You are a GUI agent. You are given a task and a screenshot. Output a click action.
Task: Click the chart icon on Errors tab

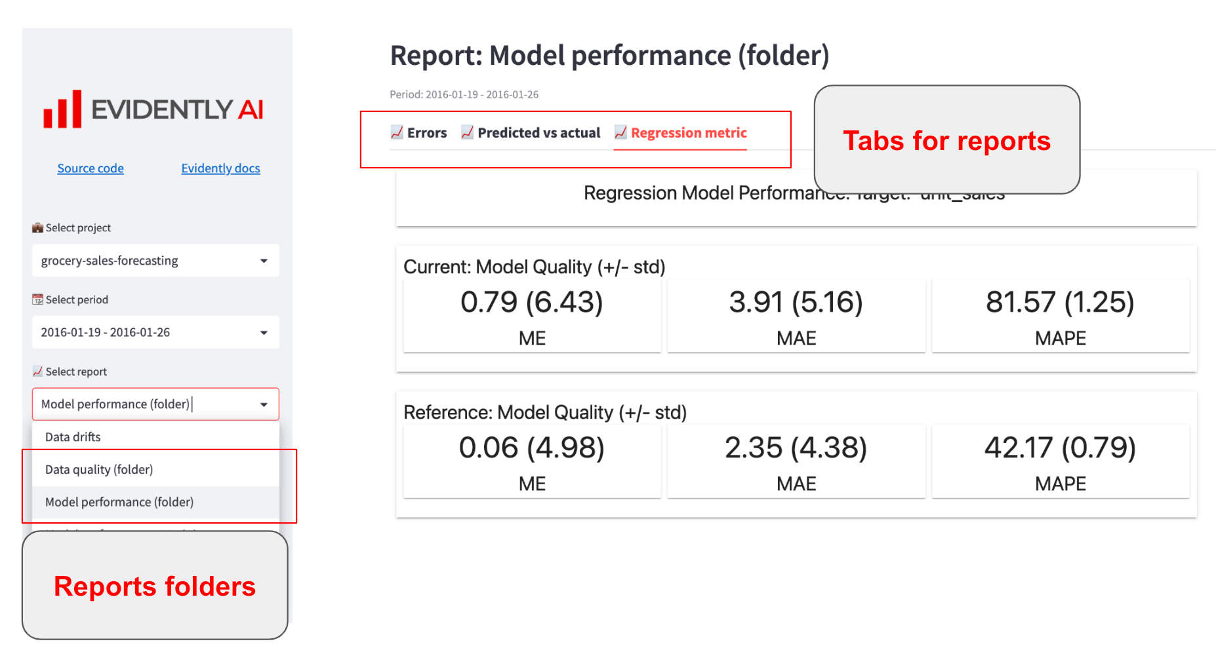click(x=397, y=132)
